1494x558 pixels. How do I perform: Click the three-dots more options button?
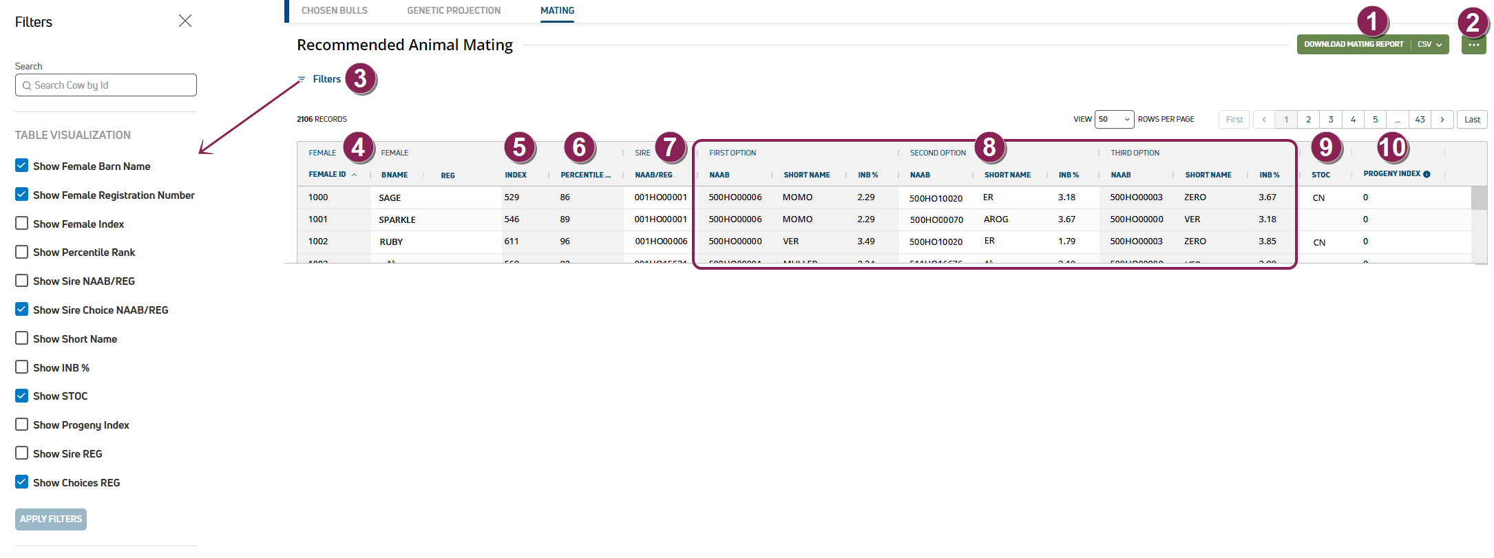1473,45
